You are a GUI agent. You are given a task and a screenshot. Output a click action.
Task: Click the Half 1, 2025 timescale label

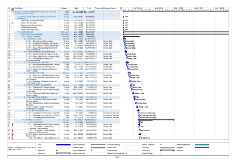tap(179, 8)
